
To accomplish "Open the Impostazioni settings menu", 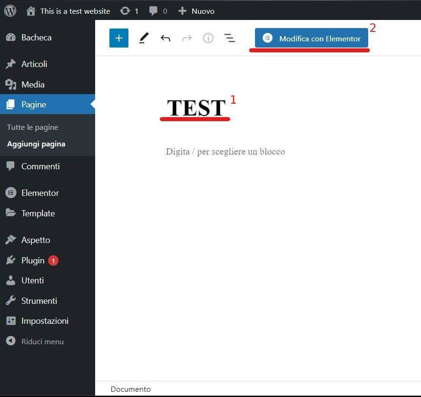I will [45, 321].
